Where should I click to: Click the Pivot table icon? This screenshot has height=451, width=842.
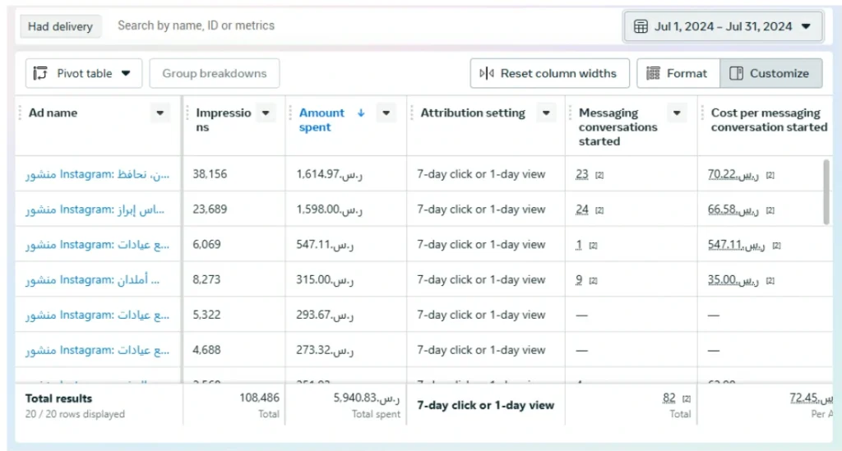pyautogui.click(x=40, y=73)
